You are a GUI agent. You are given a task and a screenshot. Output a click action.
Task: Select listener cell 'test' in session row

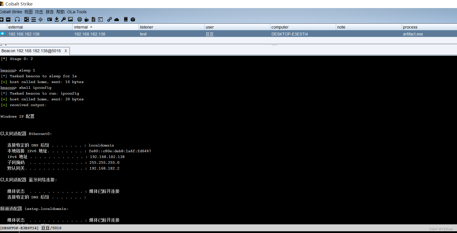coord(143,34)
